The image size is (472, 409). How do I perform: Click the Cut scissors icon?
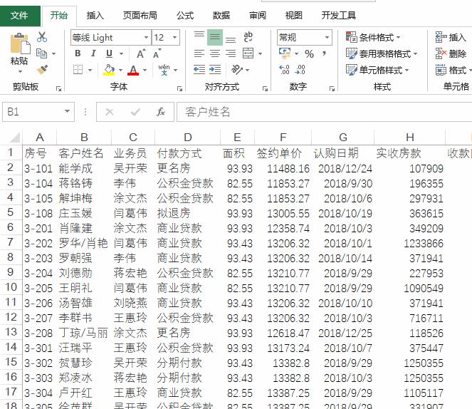42,37
